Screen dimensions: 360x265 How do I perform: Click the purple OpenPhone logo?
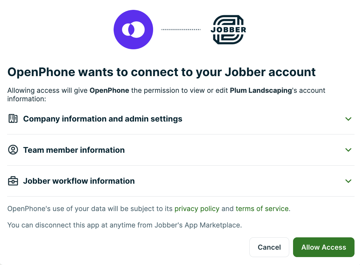[133, 30]
